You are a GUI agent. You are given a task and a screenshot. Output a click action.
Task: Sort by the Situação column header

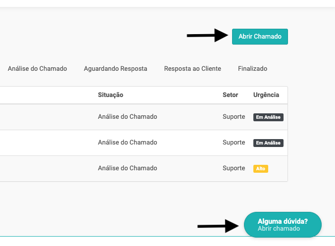110,95
